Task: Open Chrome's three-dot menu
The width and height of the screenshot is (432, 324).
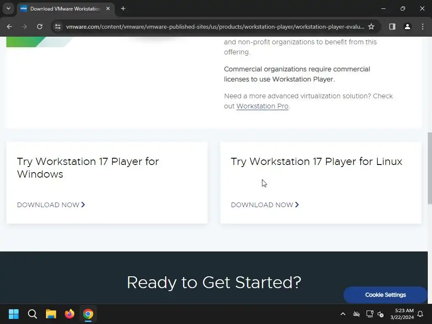Action: tap(422, 27)
